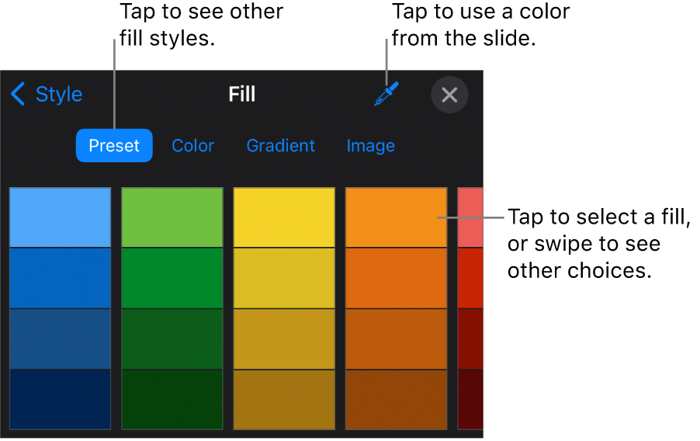Viewport: 700px width, 441px height.
Task: Pick the darkest mustard yellow swatch
Action: (284, 399)
